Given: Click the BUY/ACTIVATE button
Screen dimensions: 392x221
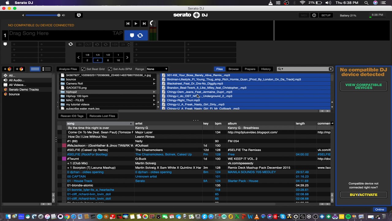Looking at the screenshot, I should click(x=364, y=195).
